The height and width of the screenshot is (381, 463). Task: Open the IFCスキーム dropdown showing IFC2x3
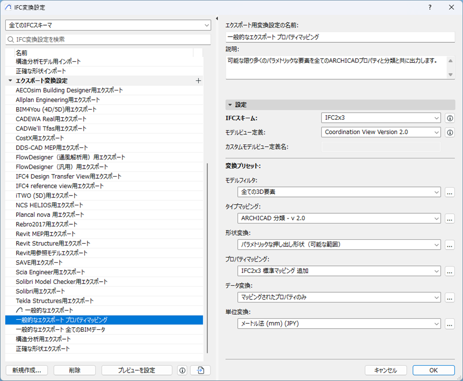(381, 118)
